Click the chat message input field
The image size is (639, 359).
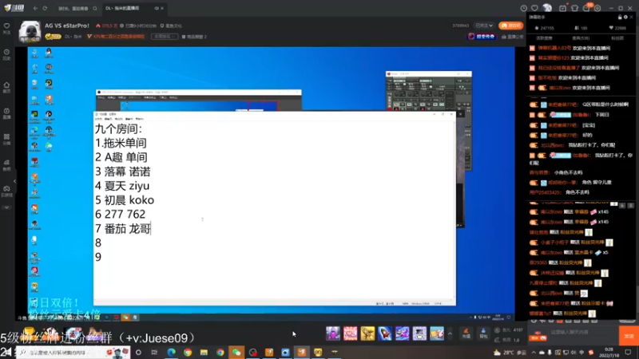(x=584, y=333)
